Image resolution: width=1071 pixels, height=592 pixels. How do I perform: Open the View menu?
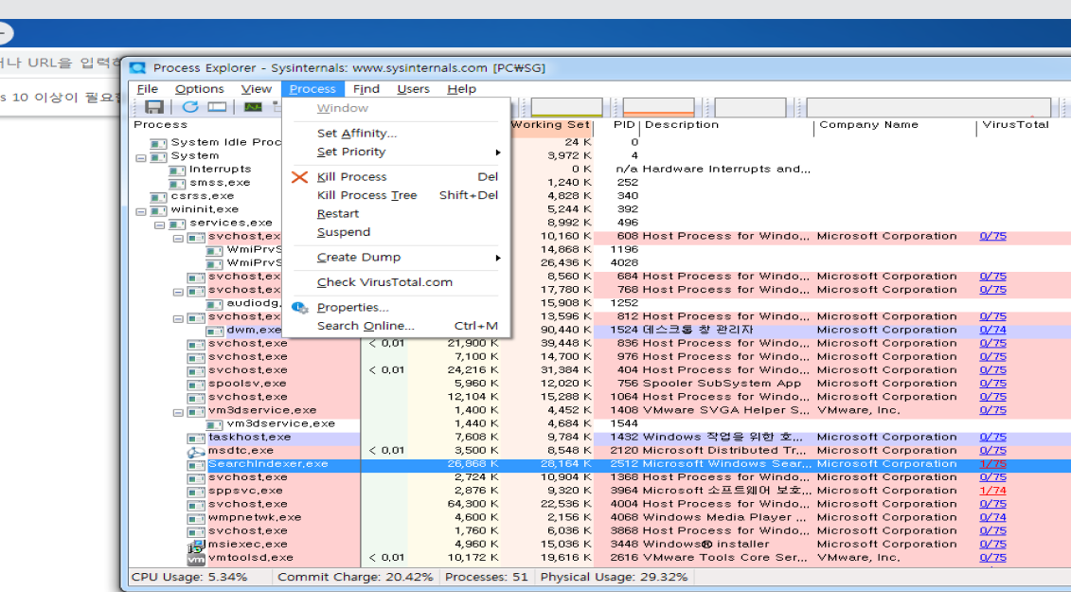[256, 89]
